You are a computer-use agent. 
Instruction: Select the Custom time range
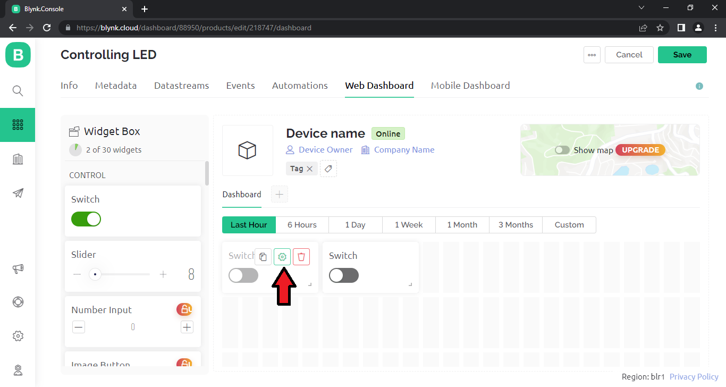coord(569,225)
